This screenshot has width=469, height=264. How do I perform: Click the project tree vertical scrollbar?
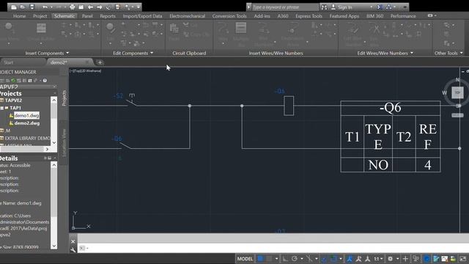point(53,121)
